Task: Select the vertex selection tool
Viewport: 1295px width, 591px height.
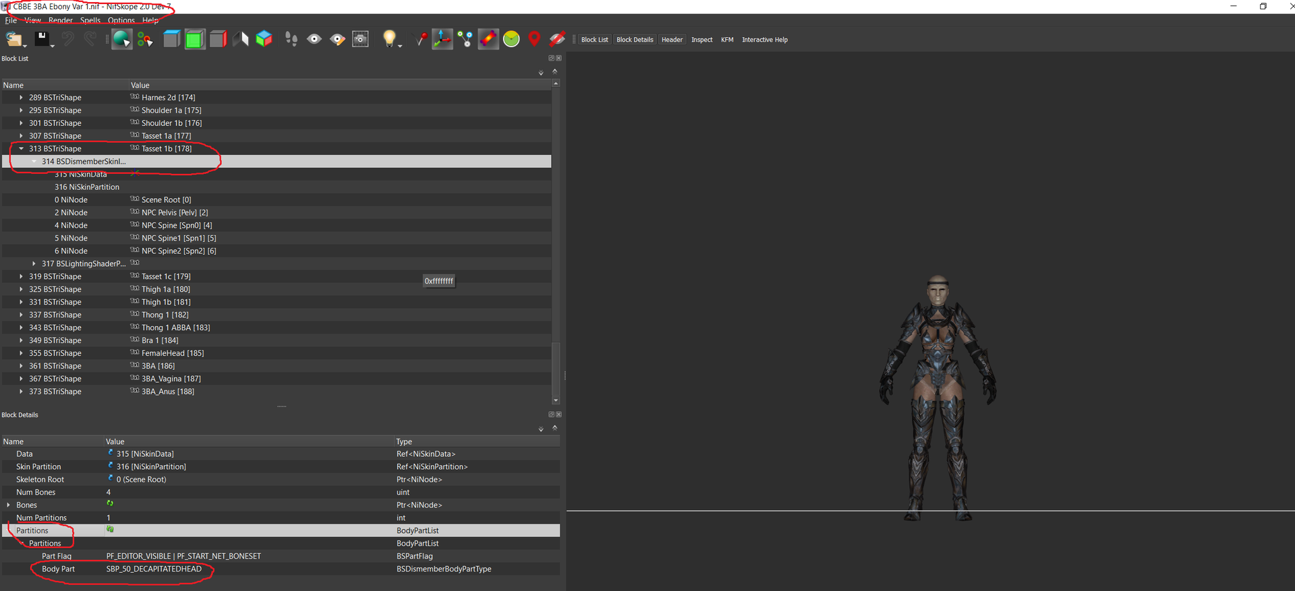Action: coord(145,39)
